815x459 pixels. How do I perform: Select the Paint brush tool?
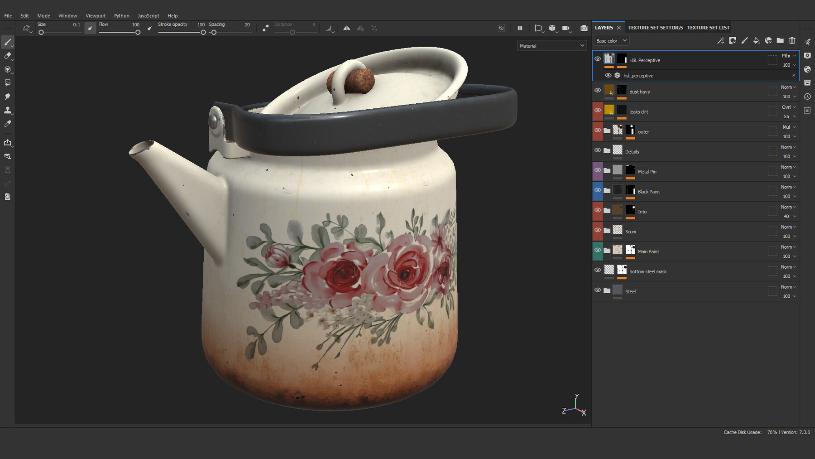tap(8, 42)
